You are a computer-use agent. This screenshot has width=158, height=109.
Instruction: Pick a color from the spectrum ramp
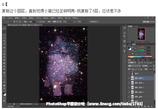coord(140,57)
